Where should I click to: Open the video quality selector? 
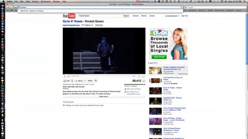tap(134, 76)
